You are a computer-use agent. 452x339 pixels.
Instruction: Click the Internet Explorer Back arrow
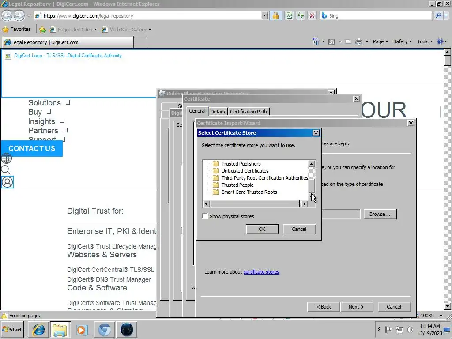(7, 15)
